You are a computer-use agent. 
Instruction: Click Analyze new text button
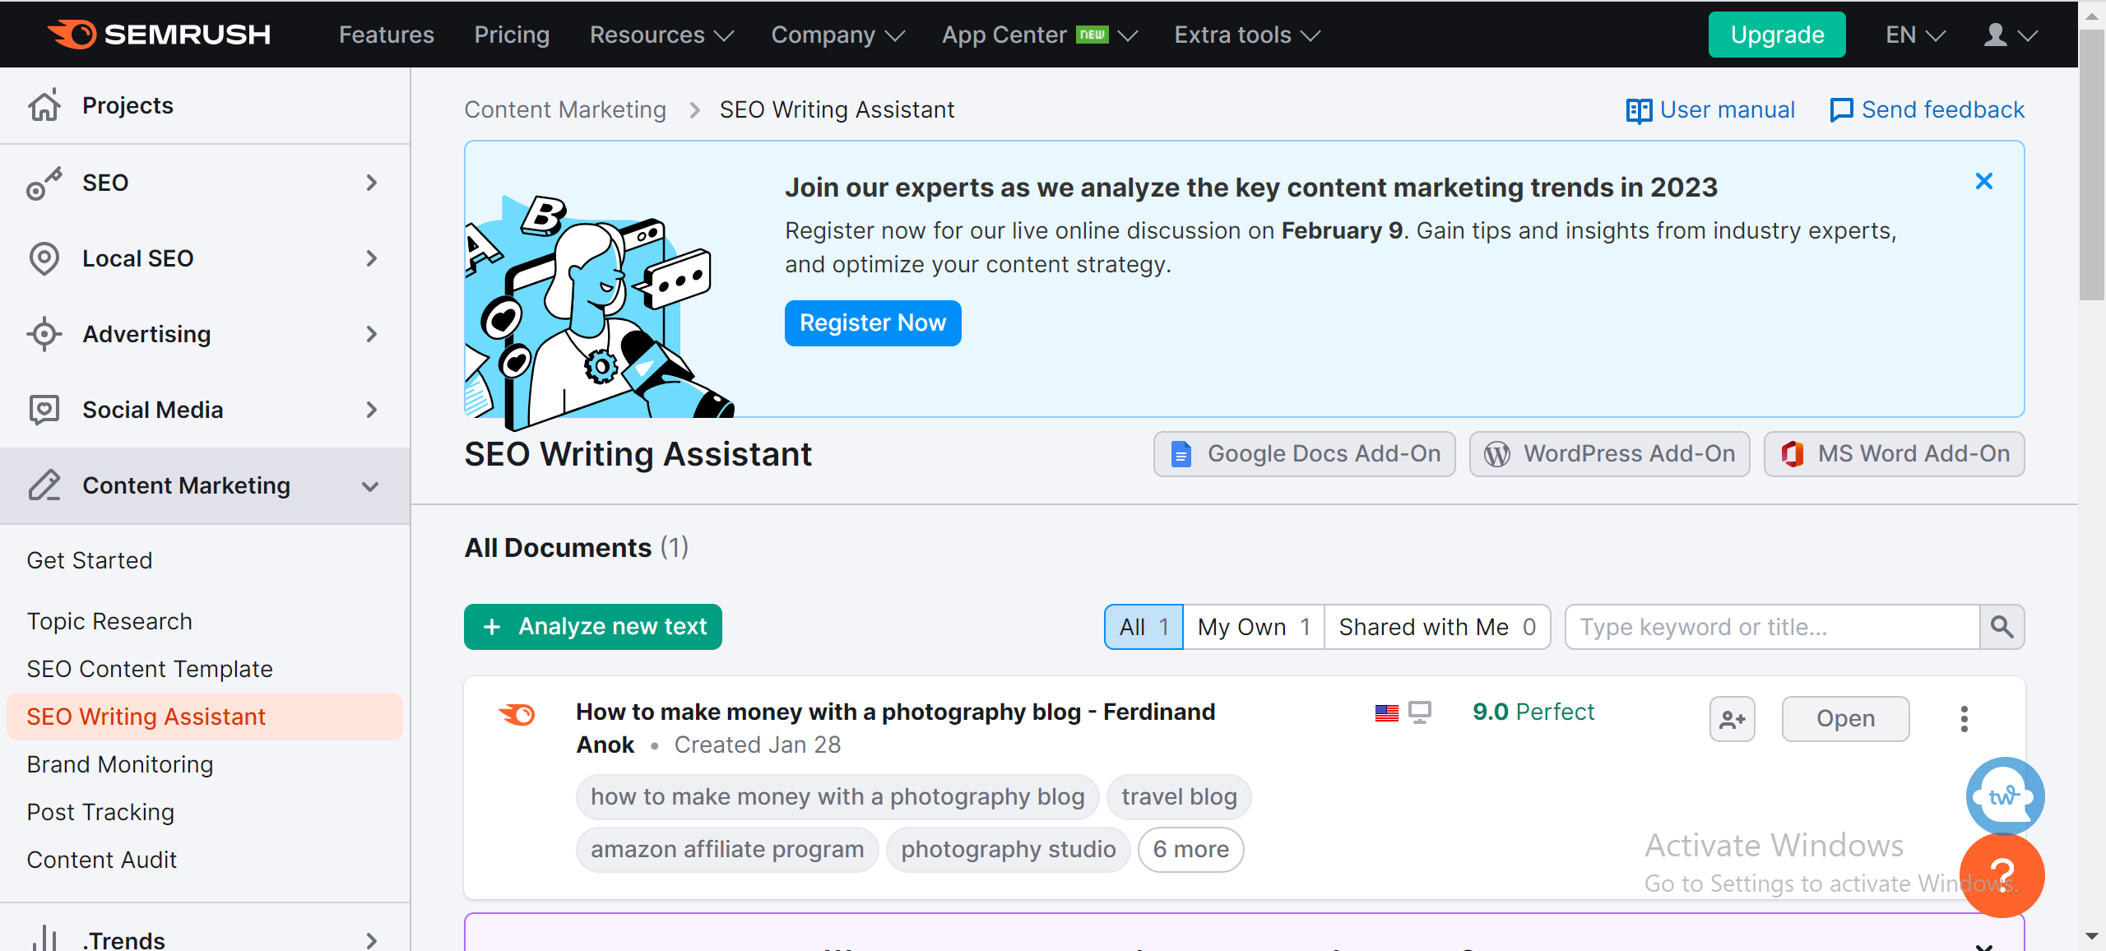[594, 626]
